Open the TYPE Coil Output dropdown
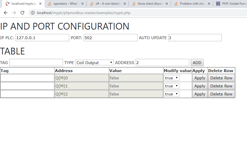 point(94,62)
